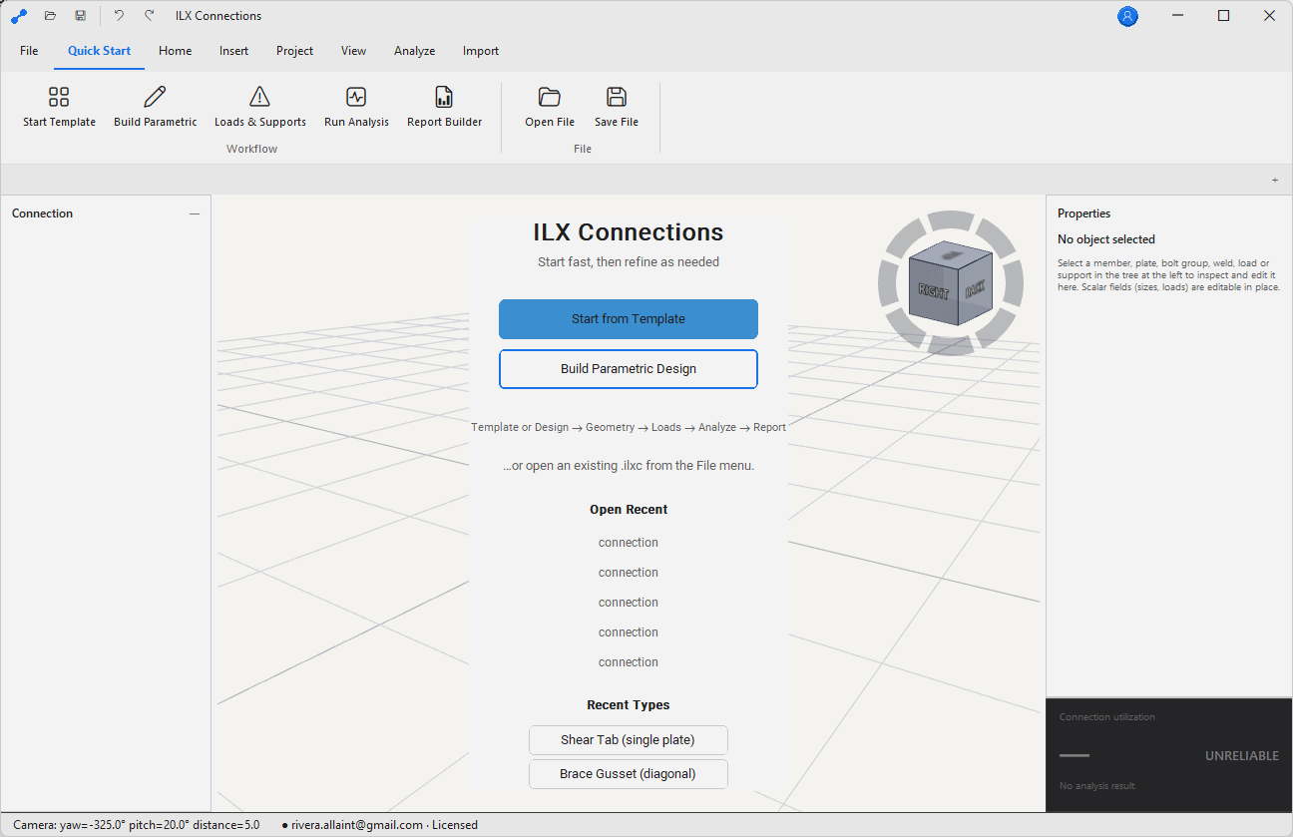Click the open folder icon in title bar
1293x837 pixels.
tap(50, 16)
